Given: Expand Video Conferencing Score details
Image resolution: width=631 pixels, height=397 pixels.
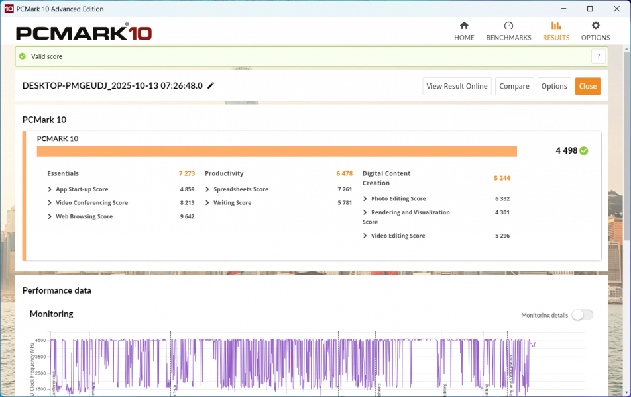Looking at the screenshot, I should pos(50,203).
